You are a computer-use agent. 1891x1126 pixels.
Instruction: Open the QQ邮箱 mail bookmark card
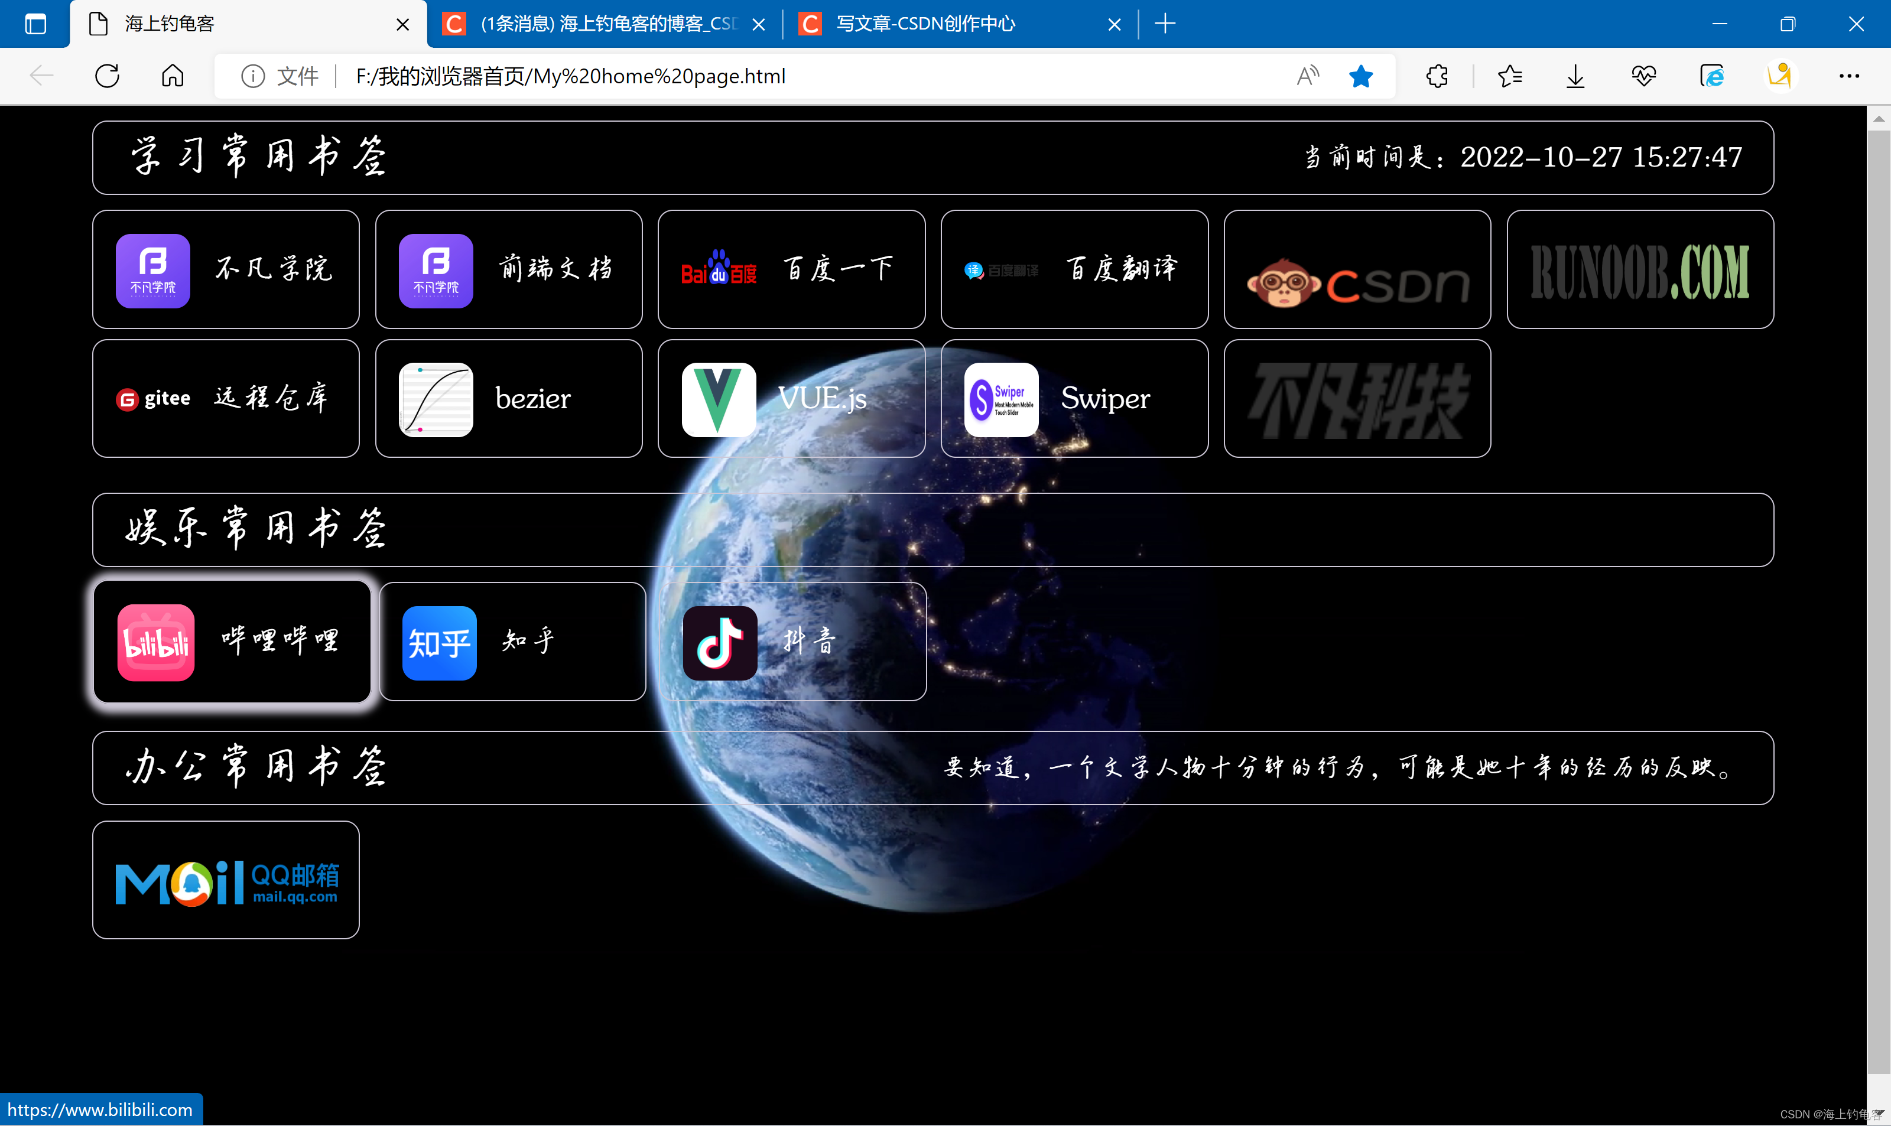225,880
